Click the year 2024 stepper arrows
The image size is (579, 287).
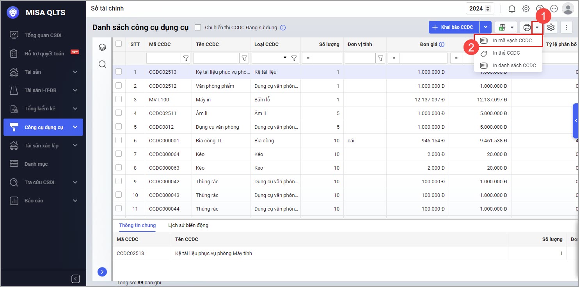pos(487,9)
